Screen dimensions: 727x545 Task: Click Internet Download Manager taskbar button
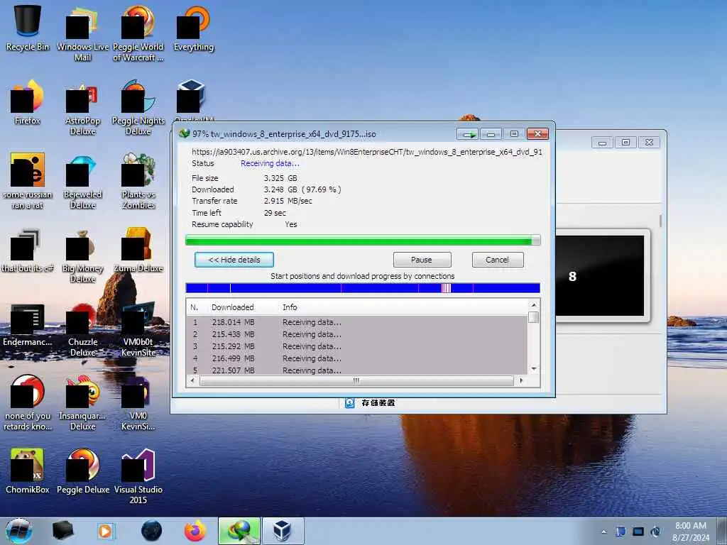239,531
